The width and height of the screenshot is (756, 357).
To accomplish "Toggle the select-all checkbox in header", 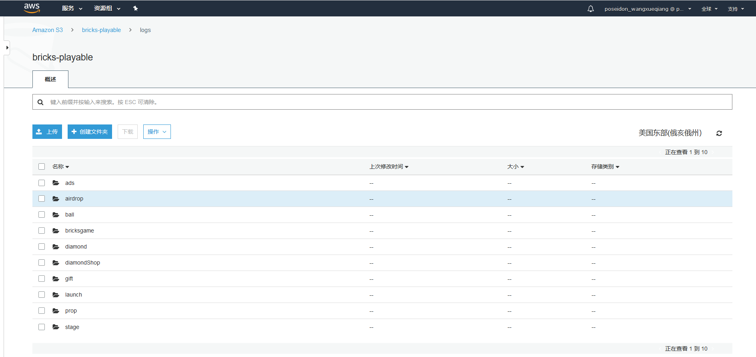I will pos(42,166).
